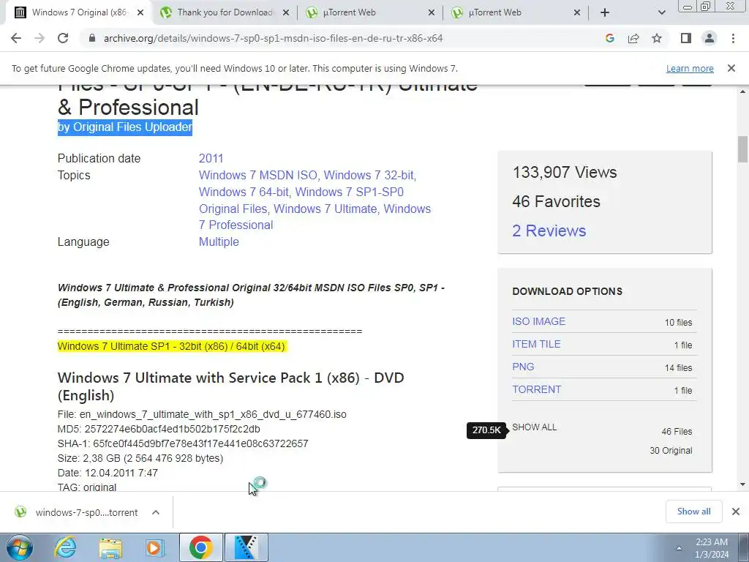This screenshot has width=749, height=562.
Task: Click the 46 Favorites text
Action: click(x=556, y=202)
